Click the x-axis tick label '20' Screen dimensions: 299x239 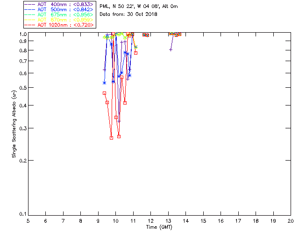coord(291,221)
